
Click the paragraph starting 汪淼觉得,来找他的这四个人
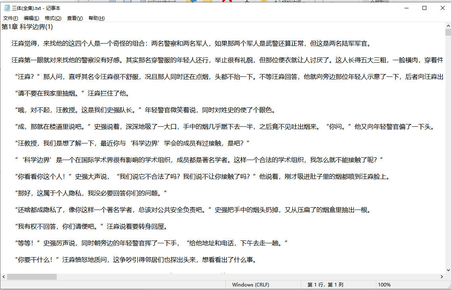point(192,44)
